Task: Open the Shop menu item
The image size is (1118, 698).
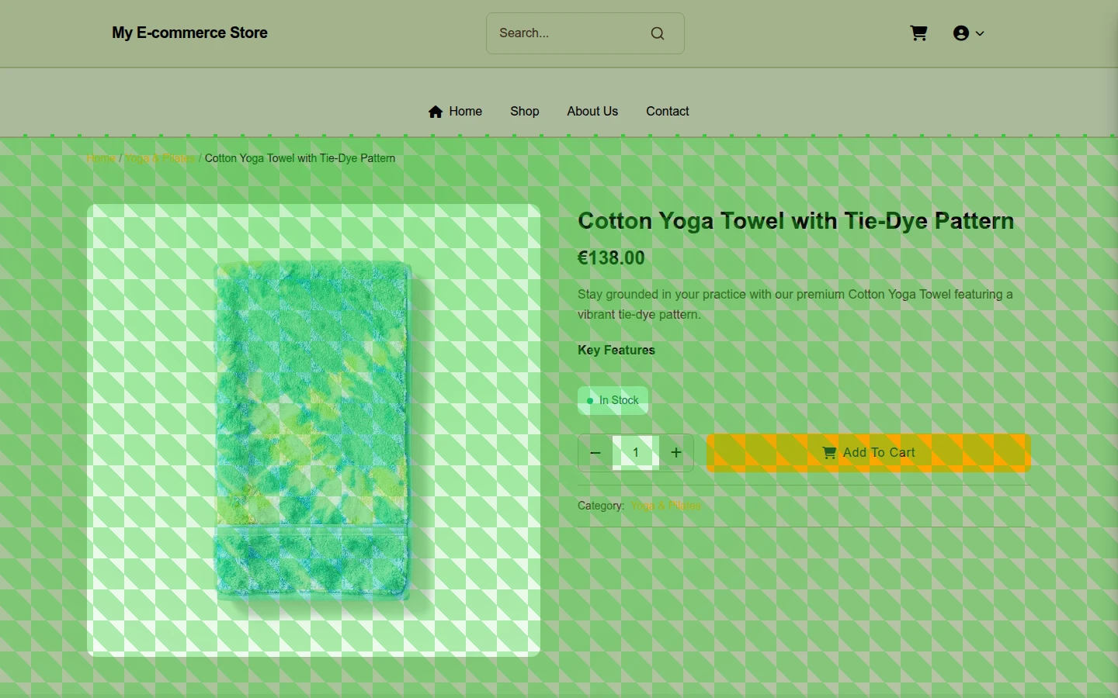Action: [525, 111]
